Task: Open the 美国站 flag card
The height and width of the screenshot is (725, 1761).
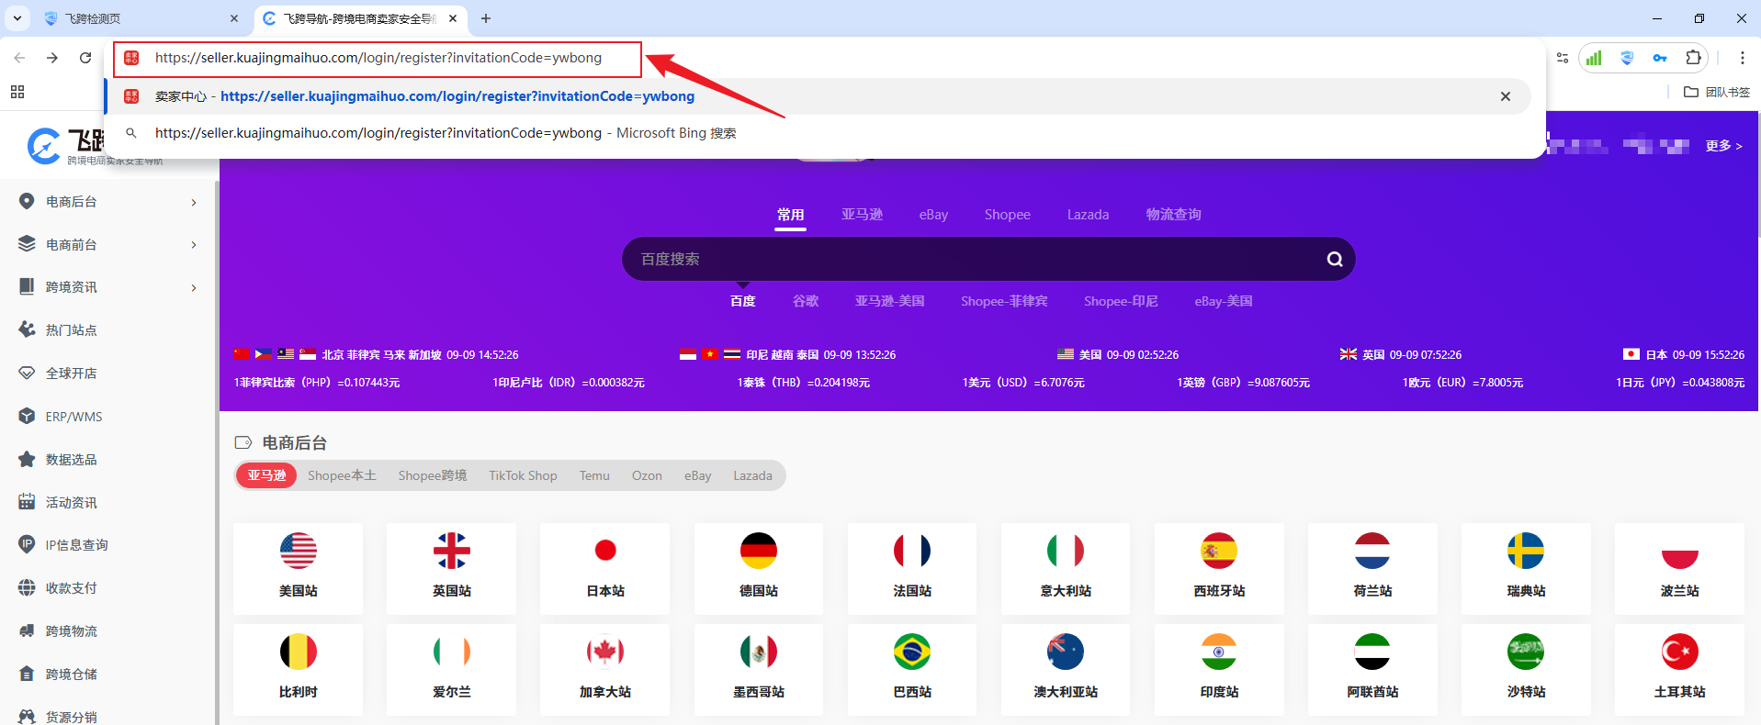Action: tap(299, 568)
